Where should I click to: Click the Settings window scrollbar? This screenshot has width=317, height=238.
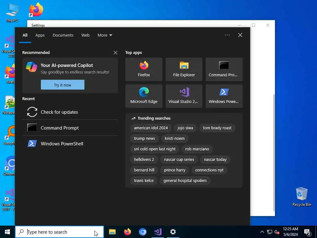tap(274, 152)
